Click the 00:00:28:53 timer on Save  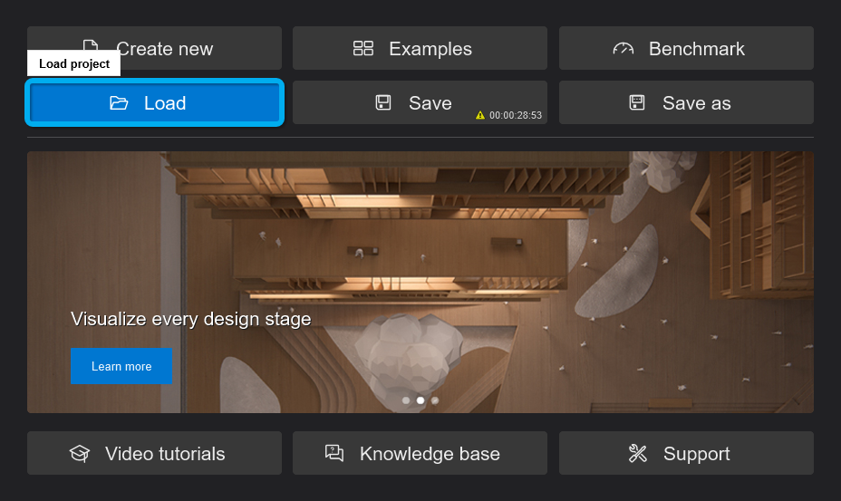(x=515, y=116)
